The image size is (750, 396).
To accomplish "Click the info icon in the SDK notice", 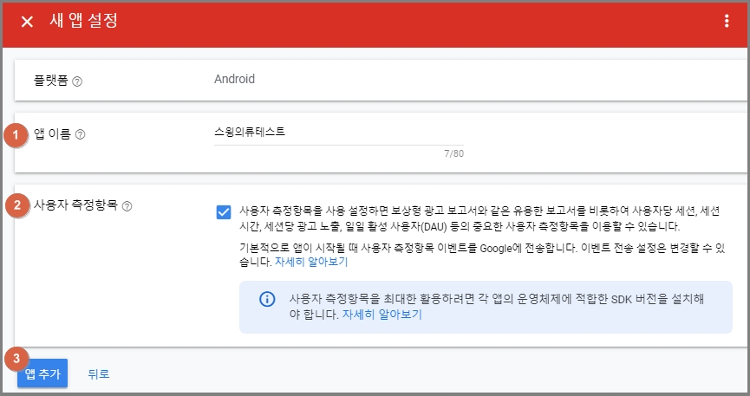I will click(267, 299).
